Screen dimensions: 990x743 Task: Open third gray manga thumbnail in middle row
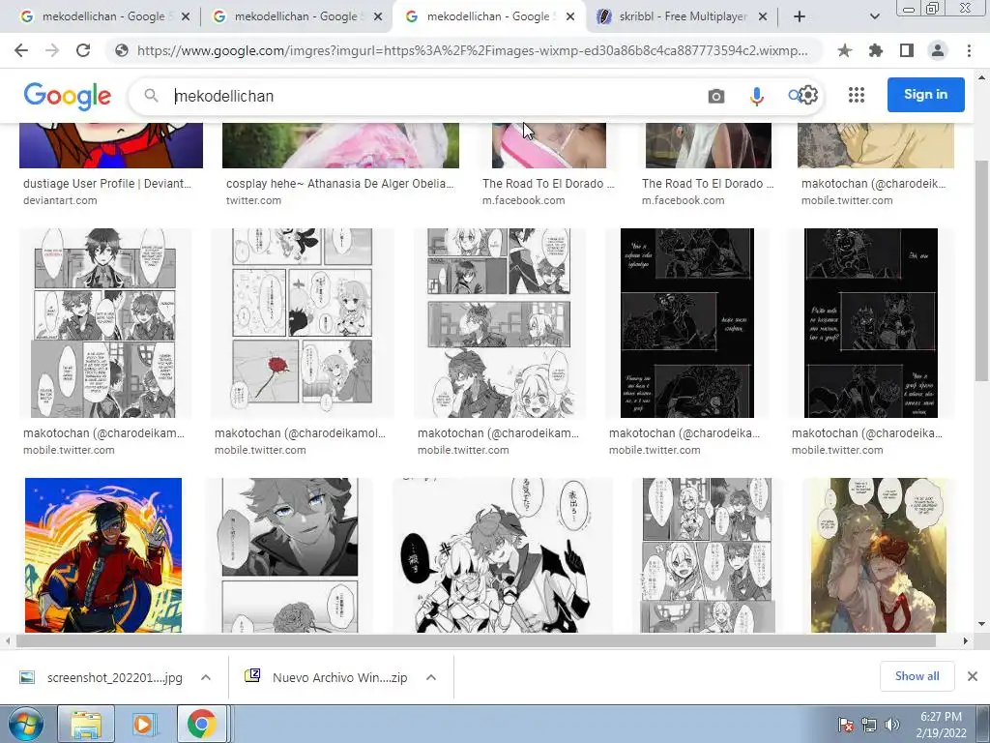point(500,323)
